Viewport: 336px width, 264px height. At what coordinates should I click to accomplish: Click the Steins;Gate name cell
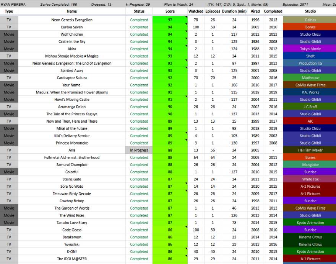click(x=72, y=179)
